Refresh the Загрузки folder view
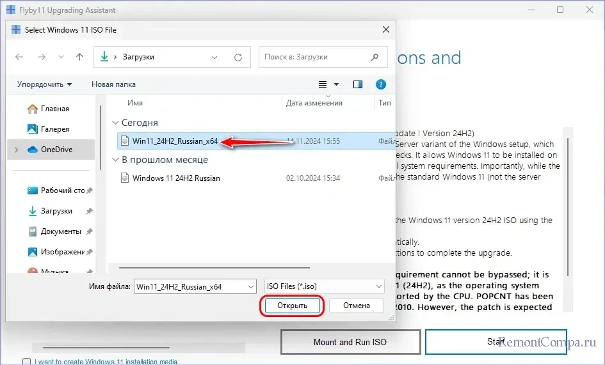Image resolution: width=605 pixels, height=365 pixels. tap(238, 58)
